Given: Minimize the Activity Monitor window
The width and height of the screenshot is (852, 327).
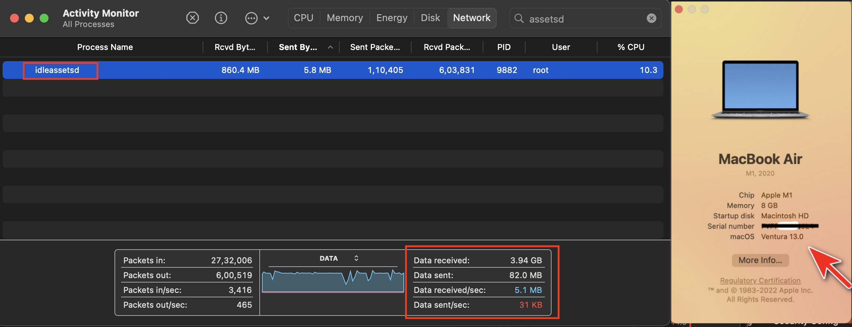Looking at the screenshot, I should pos(29,18).
